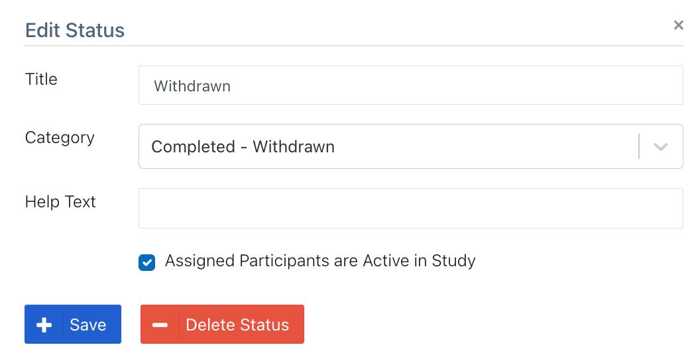Click the plus icon on Save
This screenshot has height=355, width=692.
point(44,325)
